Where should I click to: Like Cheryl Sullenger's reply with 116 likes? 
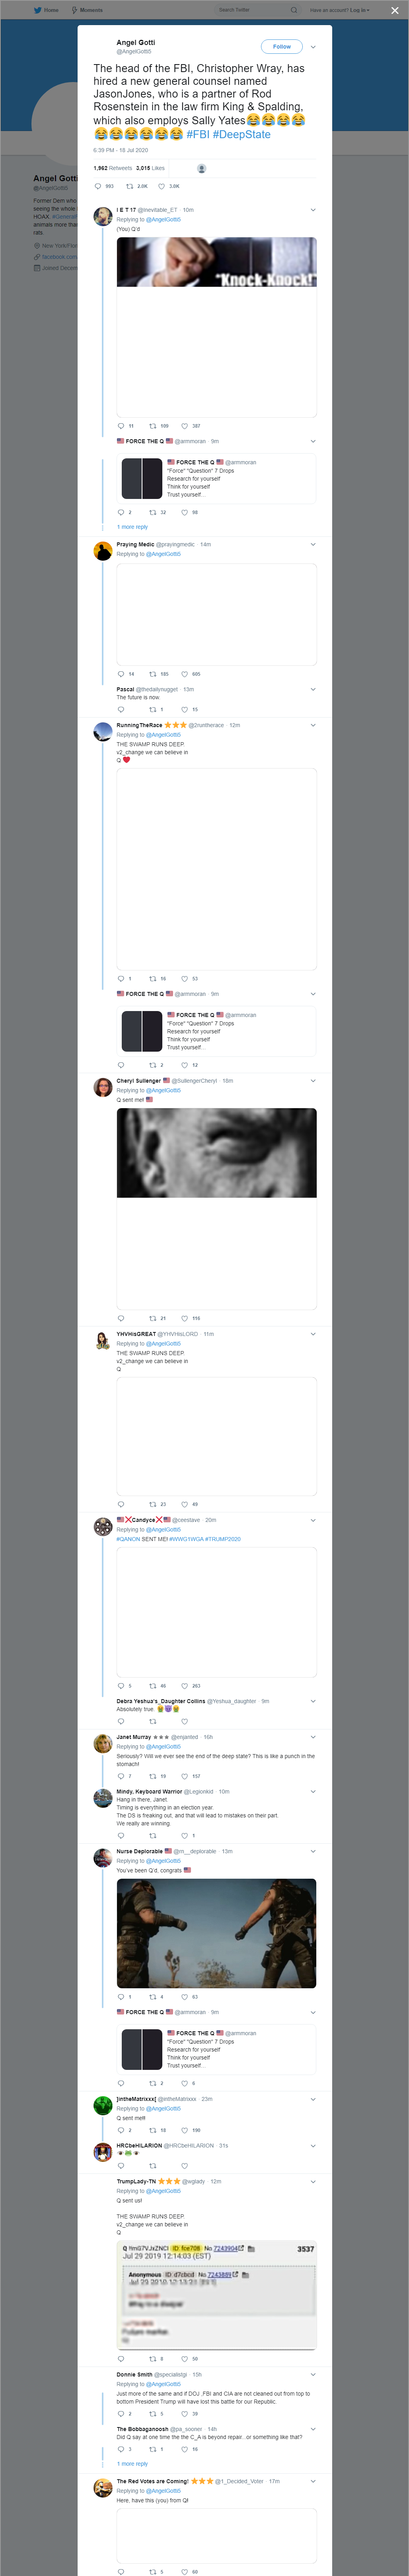(x=184, y=1318)
